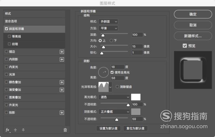Select the 等高线 sub-item label
215x137 pixels.
coord(16,36)
